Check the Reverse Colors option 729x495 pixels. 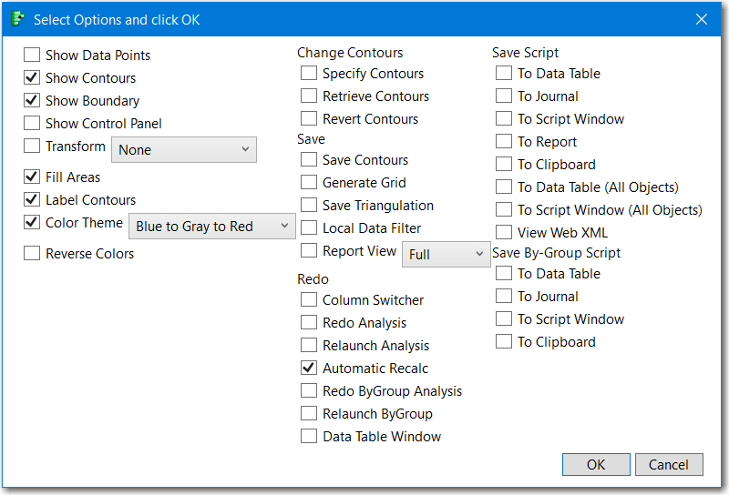(x=32, y=254)
